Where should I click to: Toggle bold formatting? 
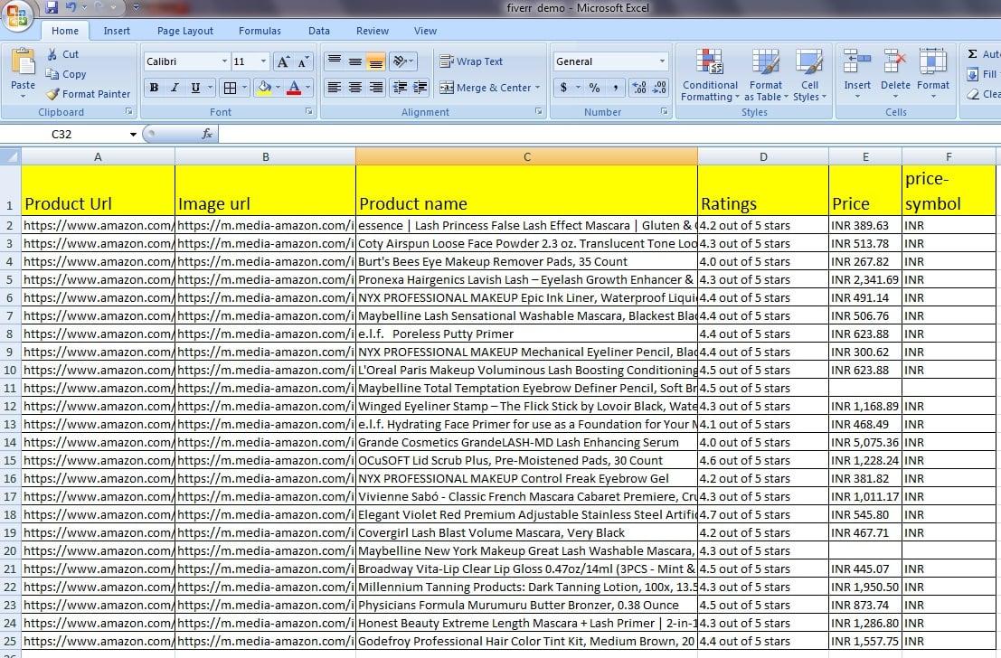tap(154, 89)
